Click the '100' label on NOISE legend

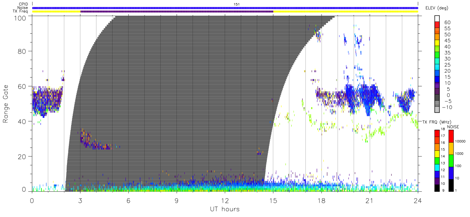[x=458, y=166]
